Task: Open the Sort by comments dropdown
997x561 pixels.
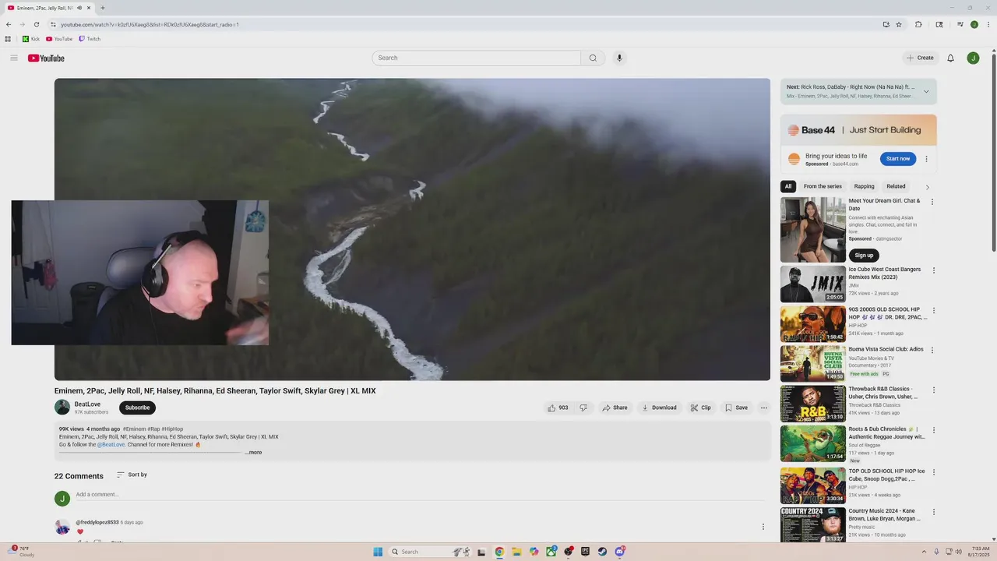Action: [x=132, y=475]
